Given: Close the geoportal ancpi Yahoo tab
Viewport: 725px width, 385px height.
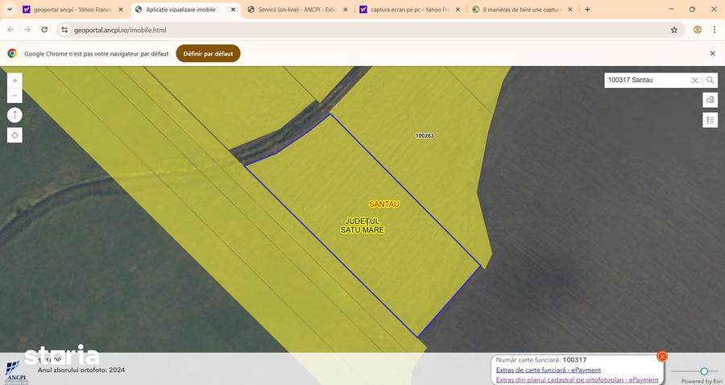Looking at the screenshot, I should click(x=121, y=9).
